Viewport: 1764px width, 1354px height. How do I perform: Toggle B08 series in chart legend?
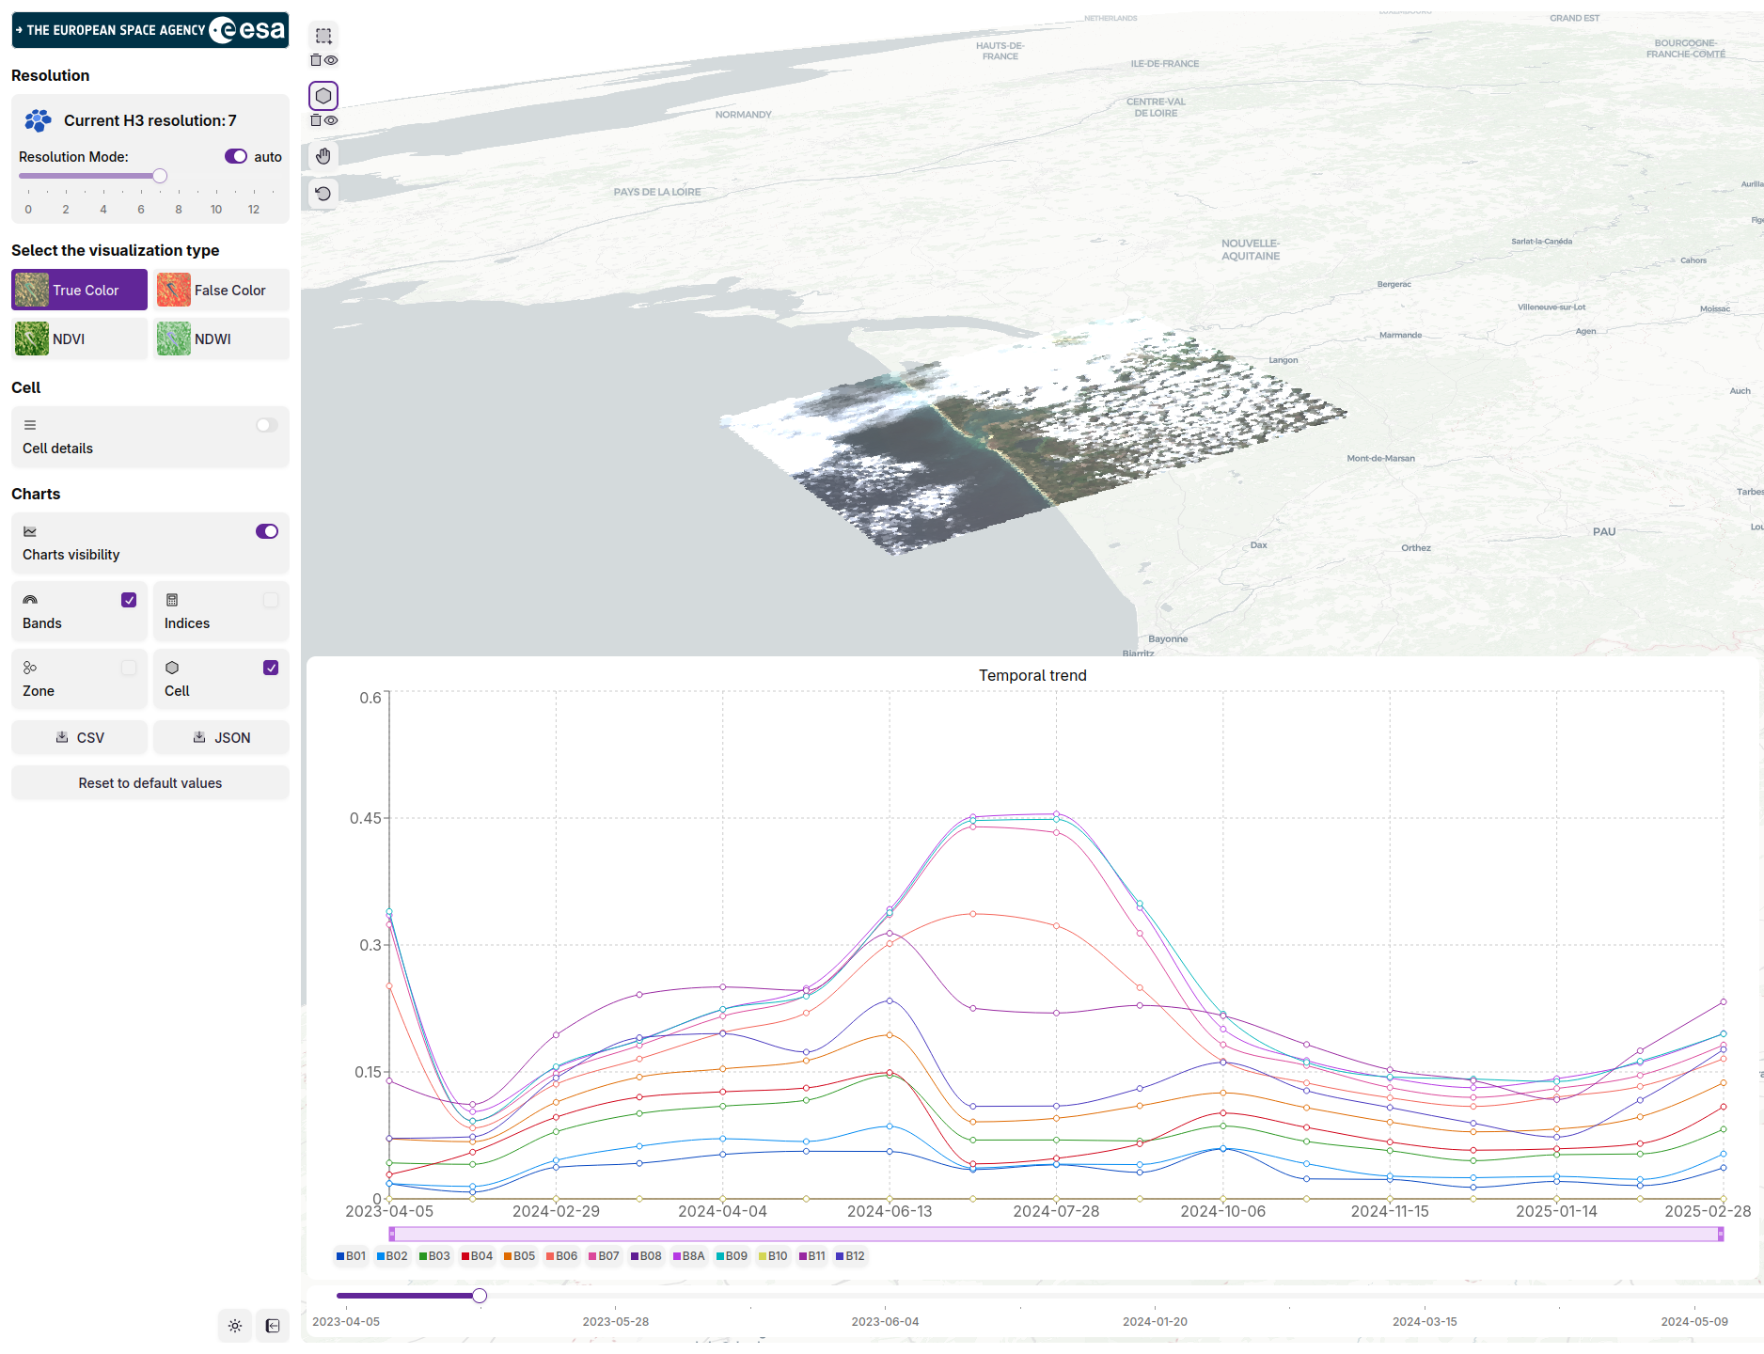click(646, 1256)
